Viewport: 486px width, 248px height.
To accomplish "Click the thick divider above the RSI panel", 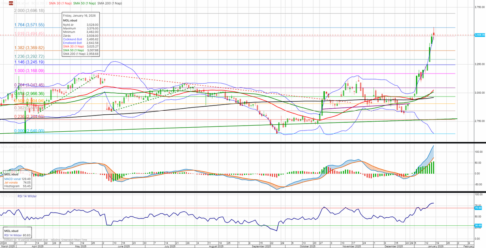I will 243,192.
